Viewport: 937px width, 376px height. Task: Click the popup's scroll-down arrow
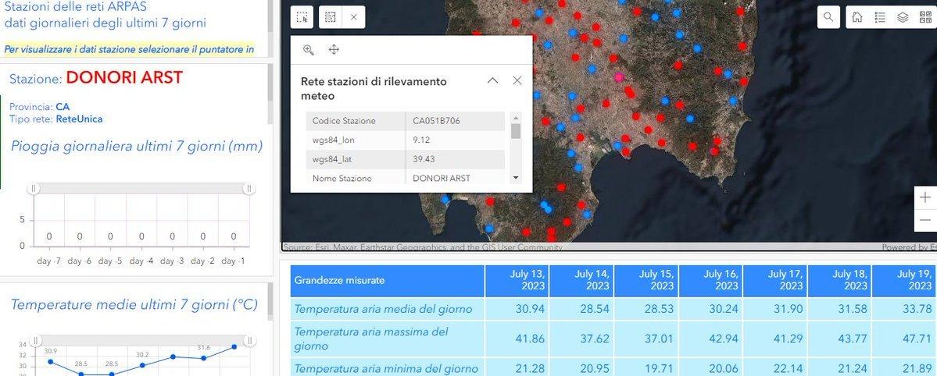pyautogui.click(x=515, y=178)
